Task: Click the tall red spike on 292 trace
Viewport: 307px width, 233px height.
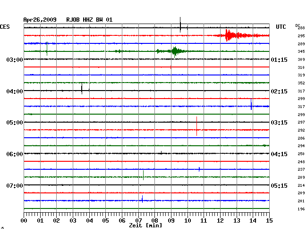Action: [x=196, y=126]
